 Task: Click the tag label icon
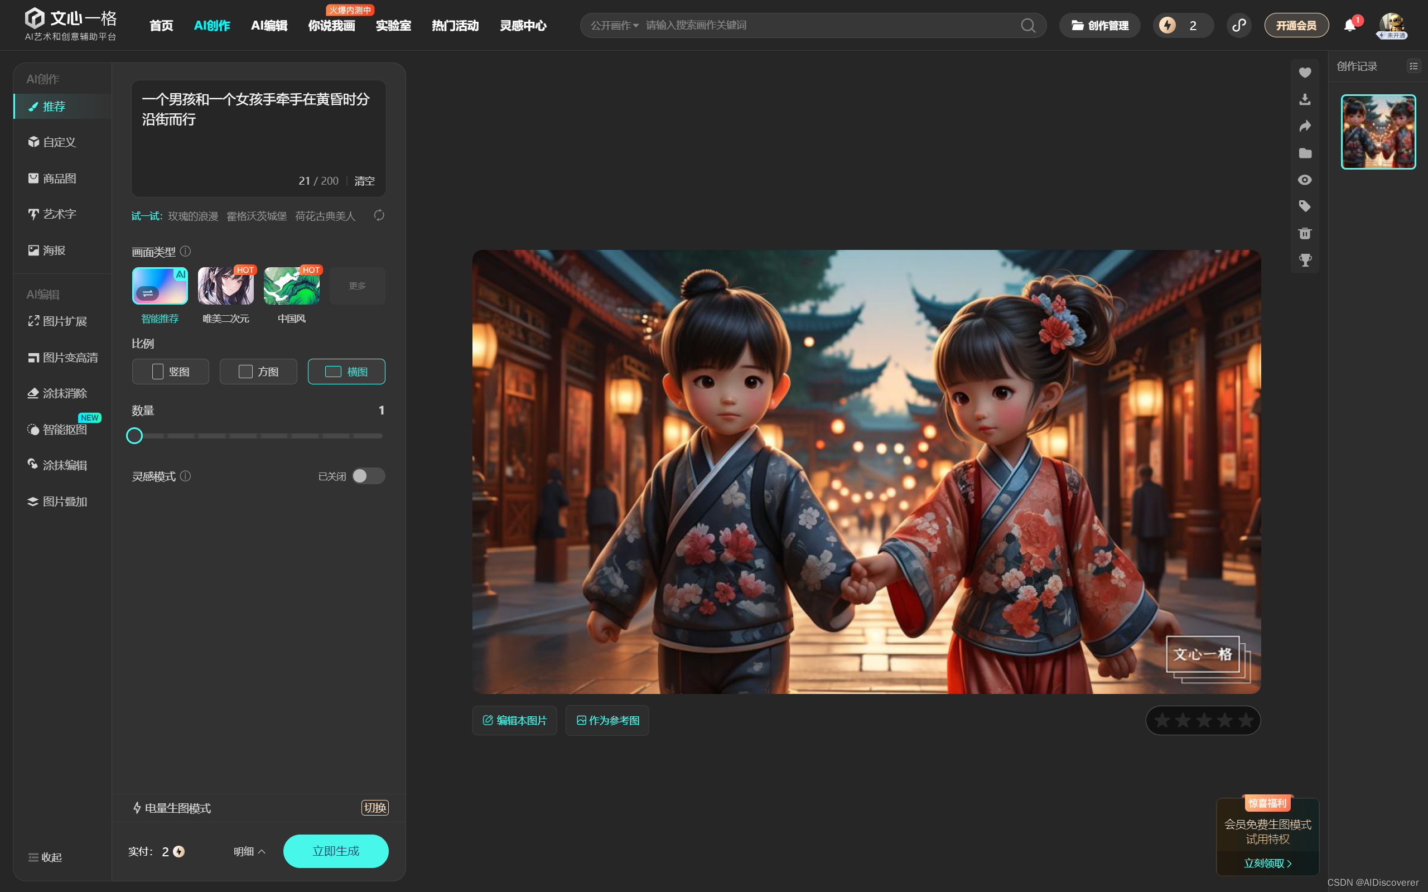coord(1304,206)
